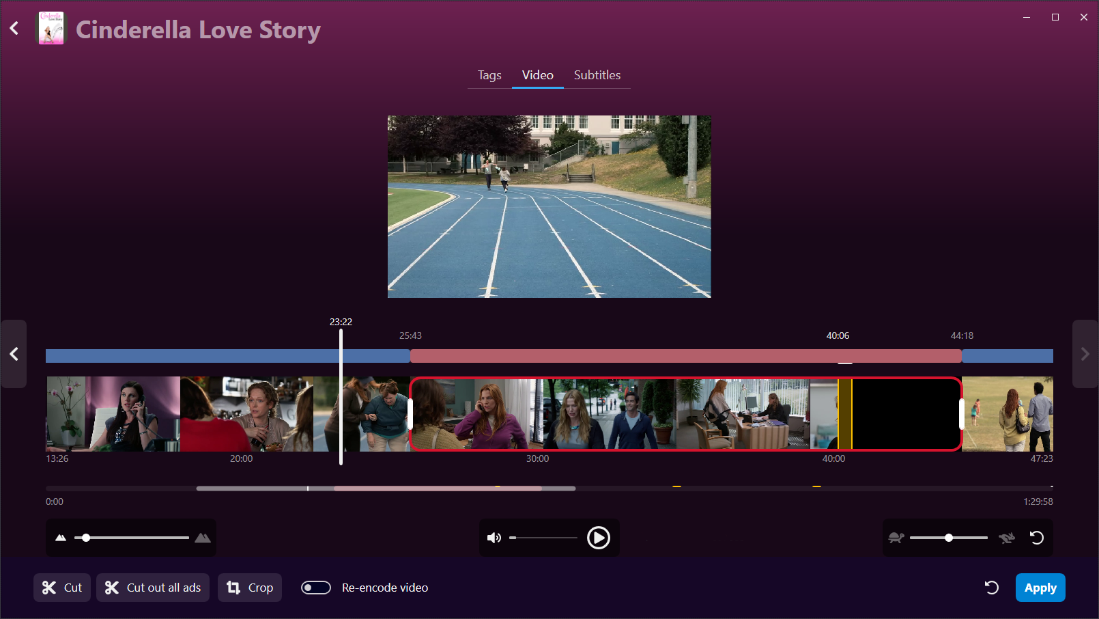The image size is (1099, 619).
Task: Click the video preview frame
Action: coord(549,206)
